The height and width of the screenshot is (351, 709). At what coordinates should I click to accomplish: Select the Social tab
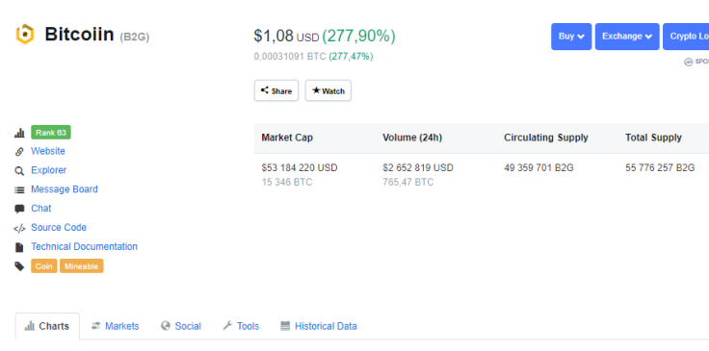pos(181,326)
